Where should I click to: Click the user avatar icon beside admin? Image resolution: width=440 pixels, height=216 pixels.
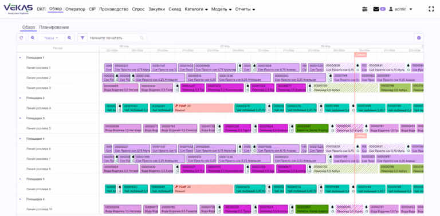(391, 9)
